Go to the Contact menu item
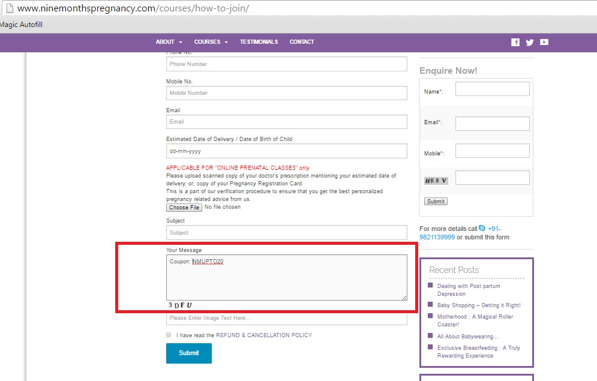The height and width of the screenshot is (381, 597). point(302,42)
